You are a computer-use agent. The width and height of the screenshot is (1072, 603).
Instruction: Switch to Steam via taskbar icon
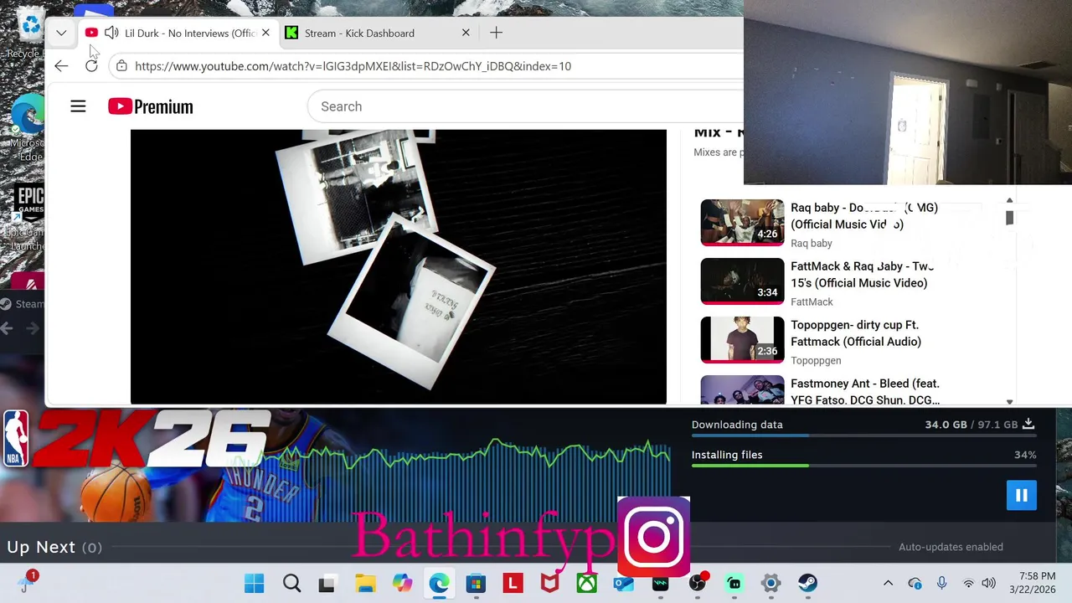pyautogui.click(x=807, y=583)
